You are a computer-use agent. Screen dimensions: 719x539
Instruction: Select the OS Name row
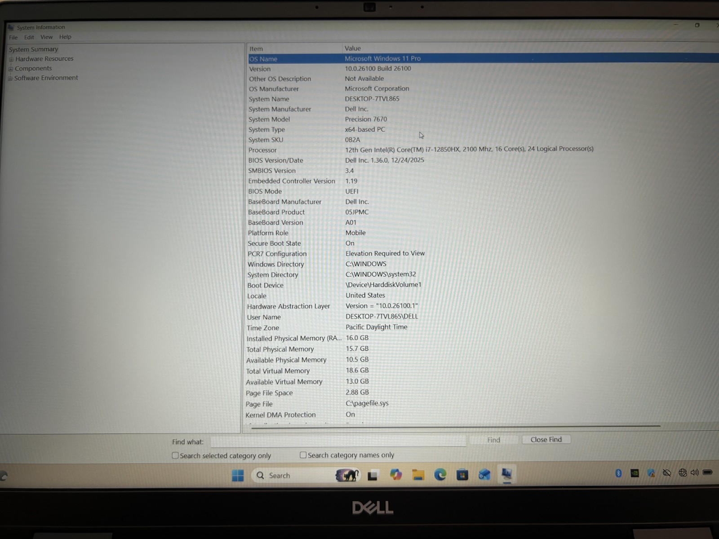[483, 58]
